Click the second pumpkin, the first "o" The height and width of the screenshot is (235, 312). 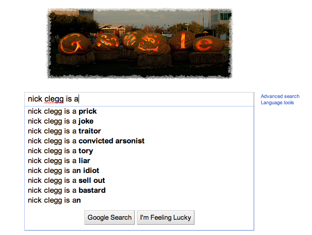coord(106,40)
